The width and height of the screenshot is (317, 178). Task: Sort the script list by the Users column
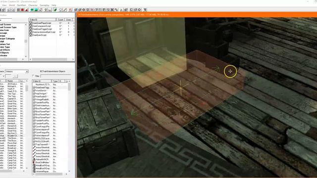68,20
